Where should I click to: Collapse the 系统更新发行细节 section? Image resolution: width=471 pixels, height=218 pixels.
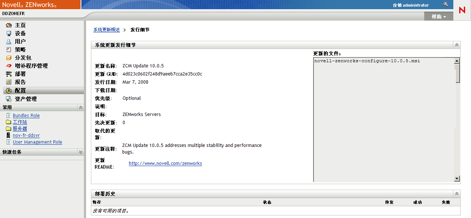(457, 45)
